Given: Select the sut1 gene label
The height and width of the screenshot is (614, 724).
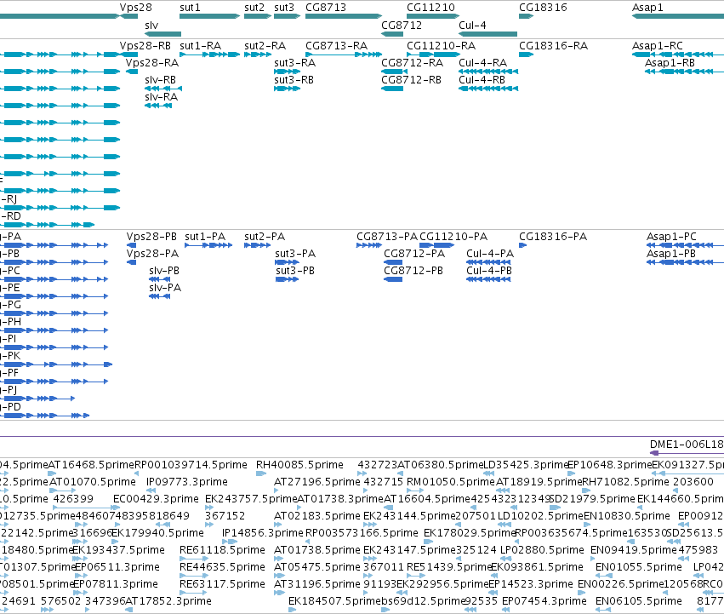Looking at the screenshot, I should click(191, 8).
